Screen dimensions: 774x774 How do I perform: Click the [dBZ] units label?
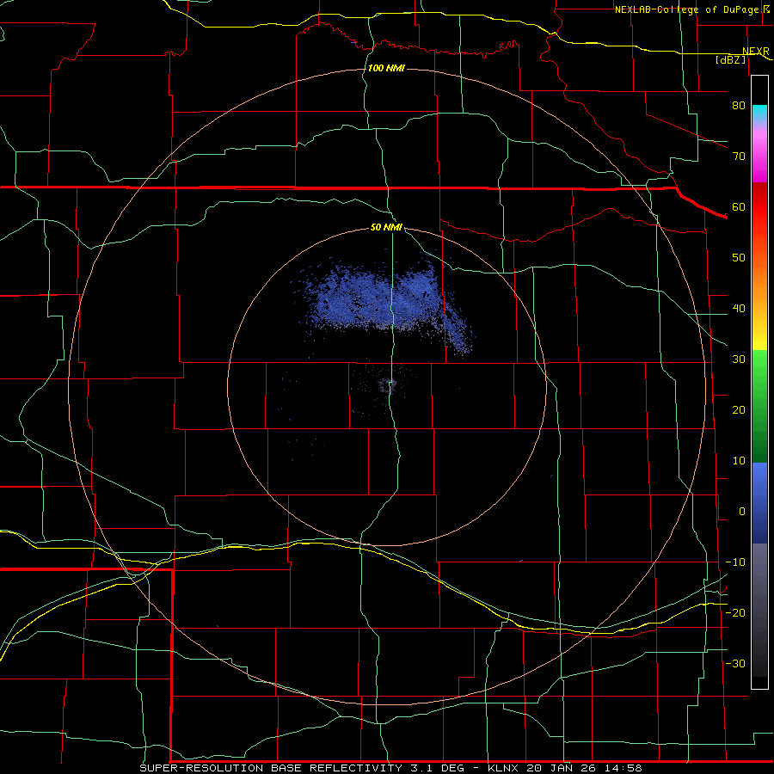point(730,59)
